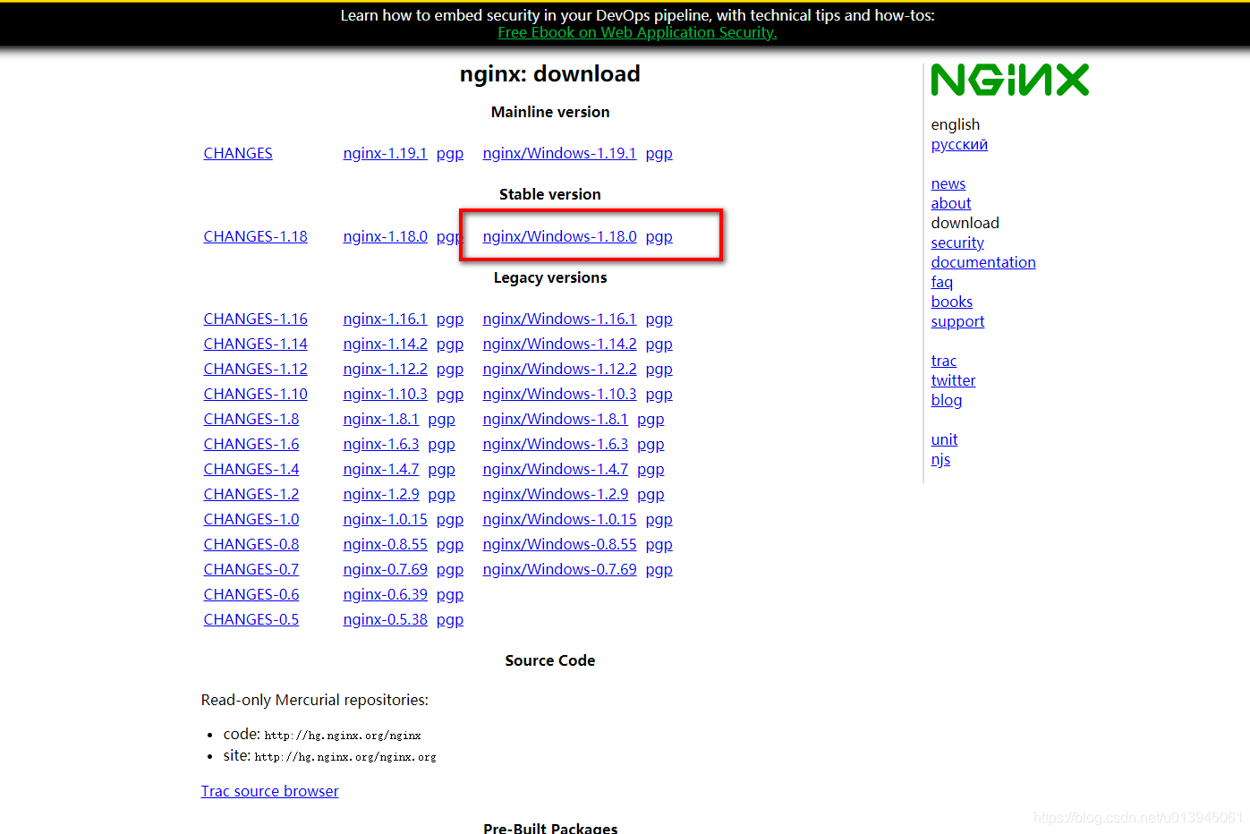The height and width of the screenshot is (834, 1250).
Task: Open pgp signature for nginx-0.5.38
Action: [x=450, y=619]
